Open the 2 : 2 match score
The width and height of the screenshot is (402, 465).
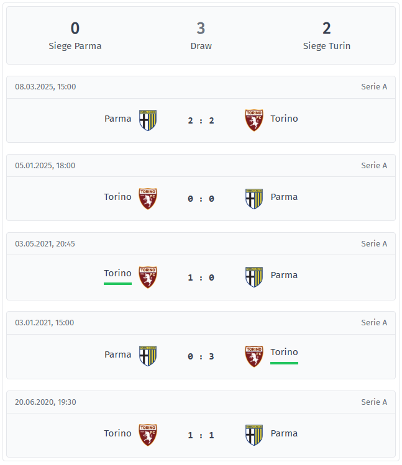pyautogui.click(x=201, y=120)
